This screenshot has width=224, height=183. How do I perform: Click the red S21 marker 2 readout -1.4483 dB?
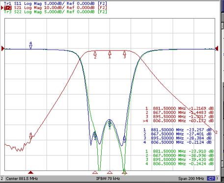pos(180,112)
